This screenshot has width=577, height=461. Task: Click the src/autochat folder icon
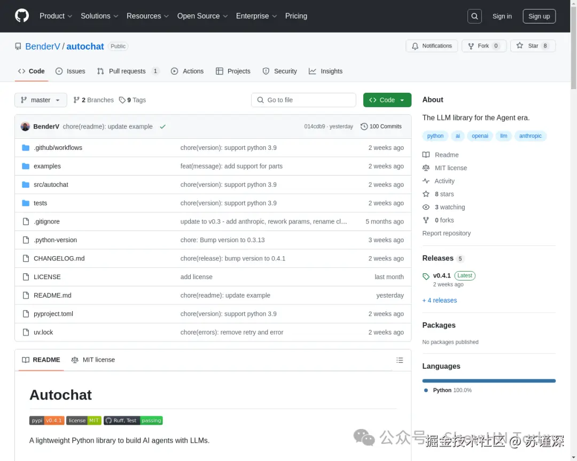(x=26, y=185)
